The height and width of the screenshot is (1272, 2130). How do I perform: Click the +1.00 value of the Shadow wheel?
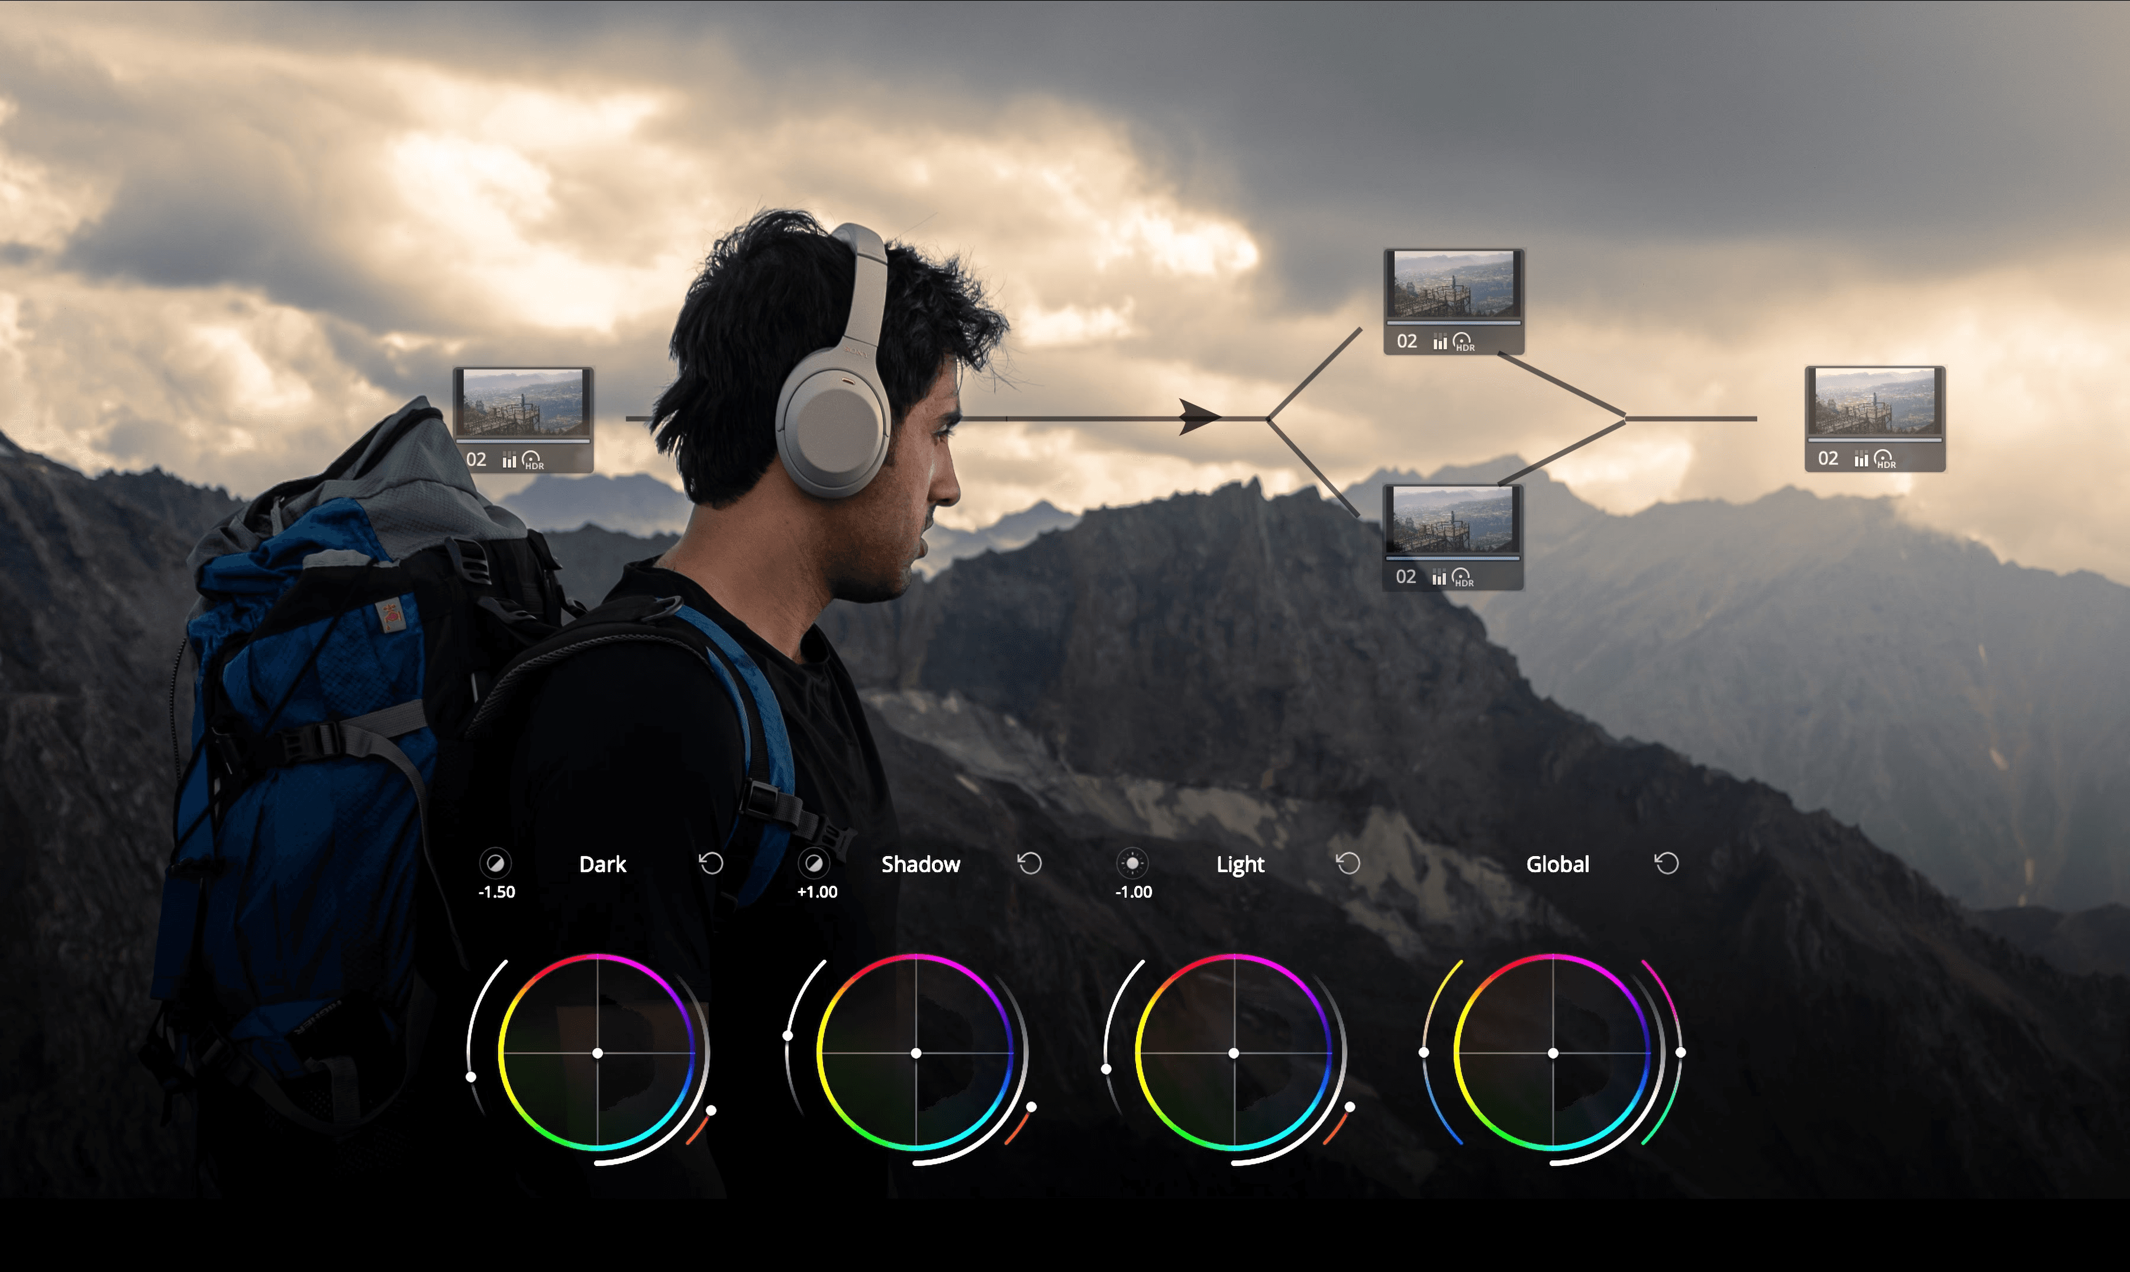pyautogui.click(x=818, y=892)
